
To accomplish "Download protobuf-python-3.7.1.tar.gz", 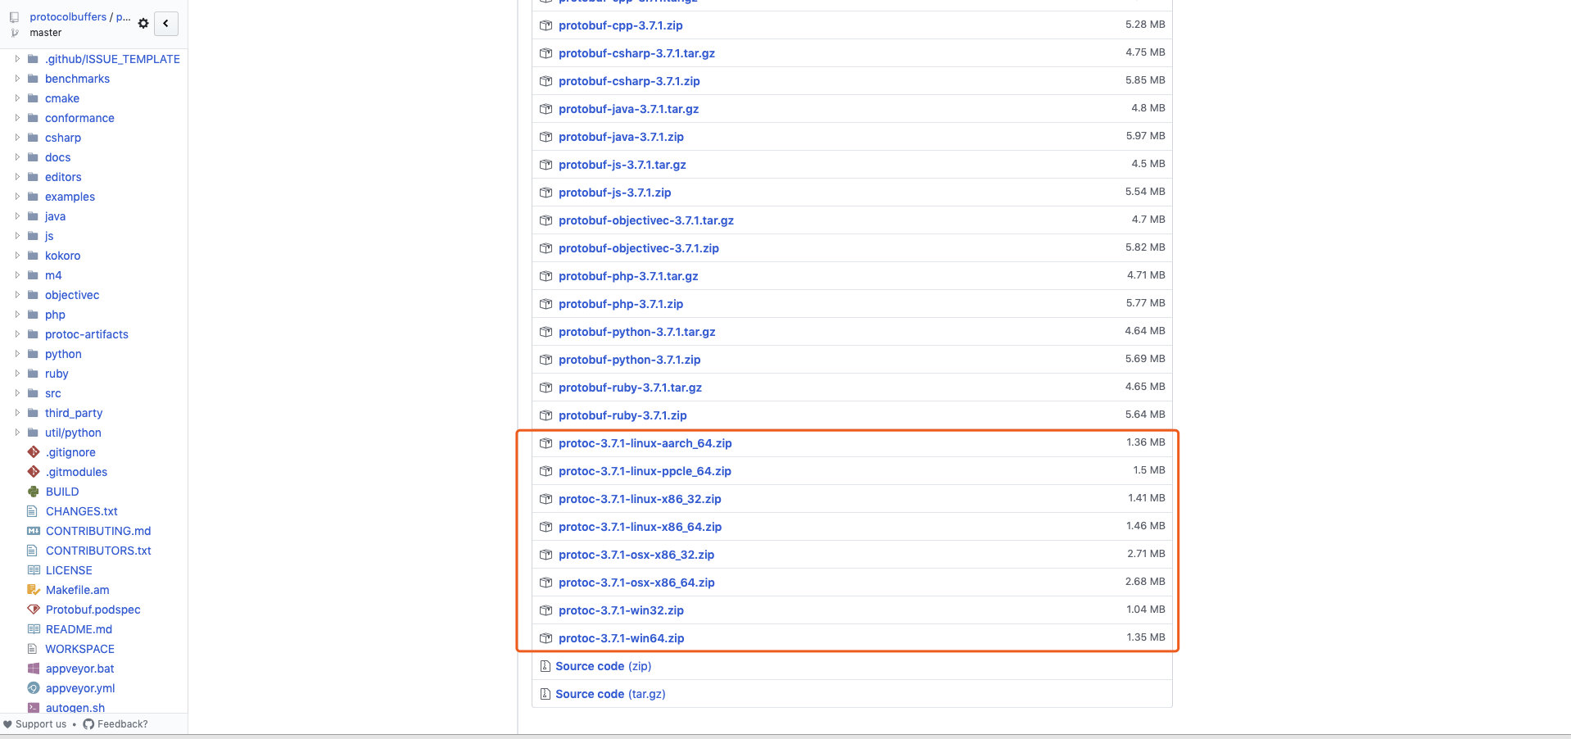I will click(637, 332).
